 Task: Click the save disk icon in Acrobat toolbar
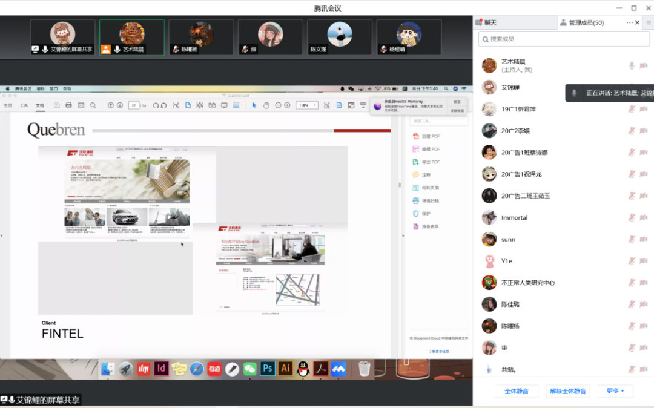(56, 105)
